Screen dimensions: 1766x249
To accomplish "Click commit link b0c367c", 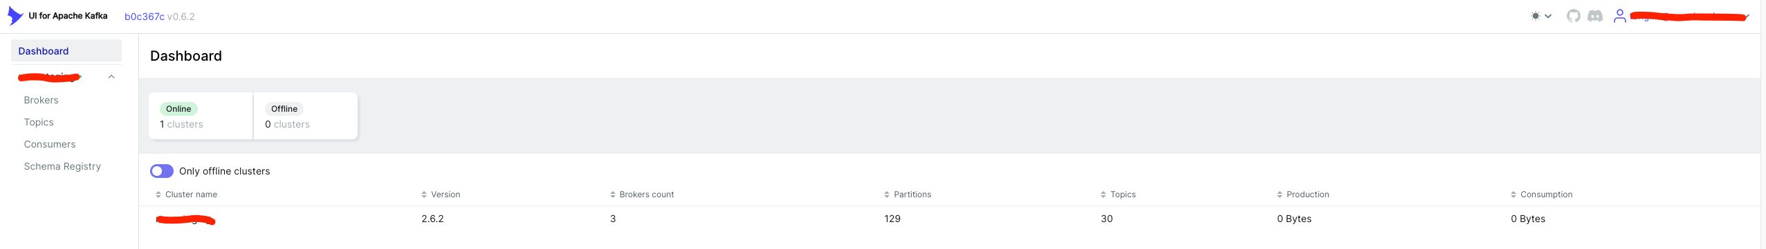I will click(145, 17).
